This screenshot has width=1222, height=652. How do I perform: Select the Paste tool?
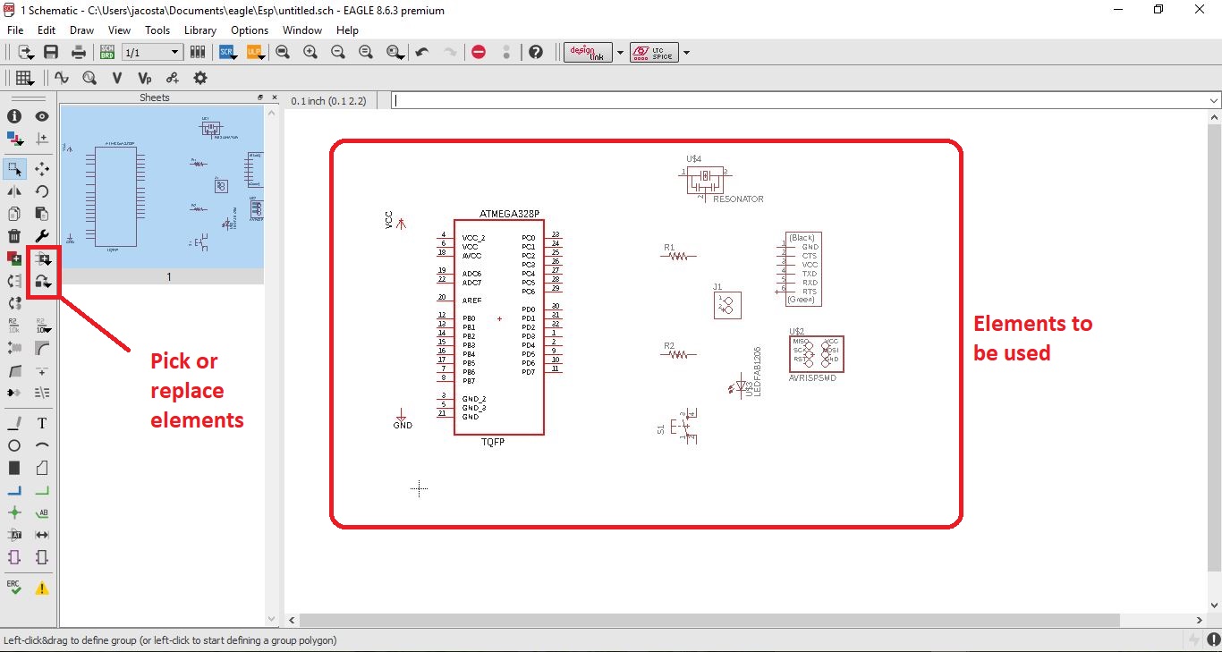point(42,214)
